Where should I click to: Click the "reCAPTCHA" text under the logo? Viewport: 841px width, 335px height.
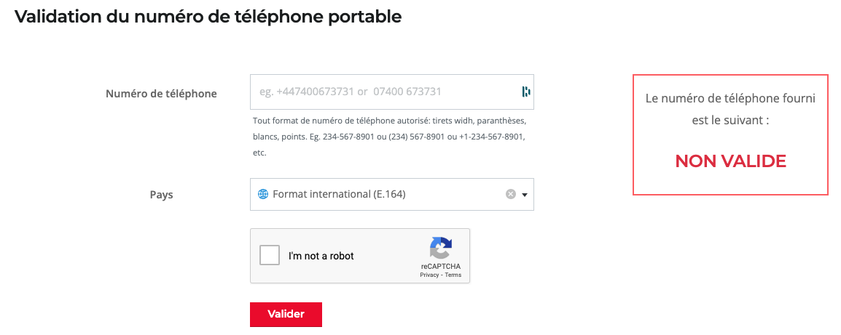[440, 267]
